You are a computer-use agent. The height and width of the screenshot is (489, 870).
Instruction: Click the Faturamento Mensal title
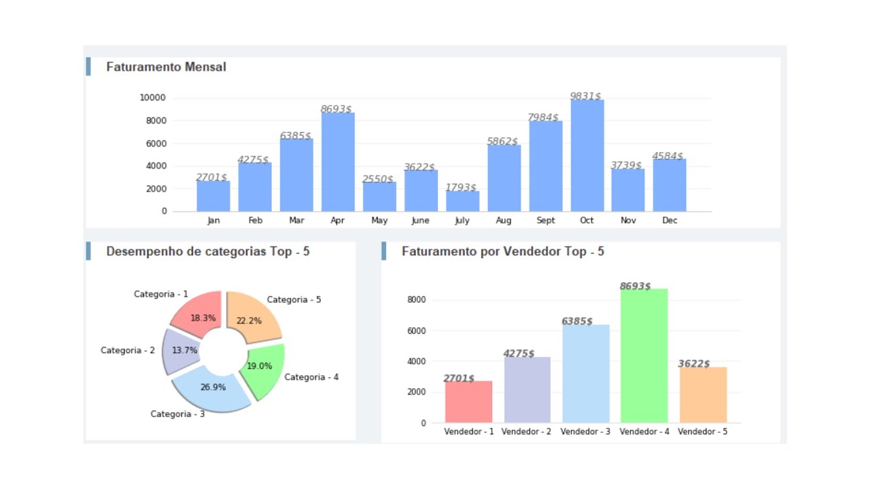point(166,67)
